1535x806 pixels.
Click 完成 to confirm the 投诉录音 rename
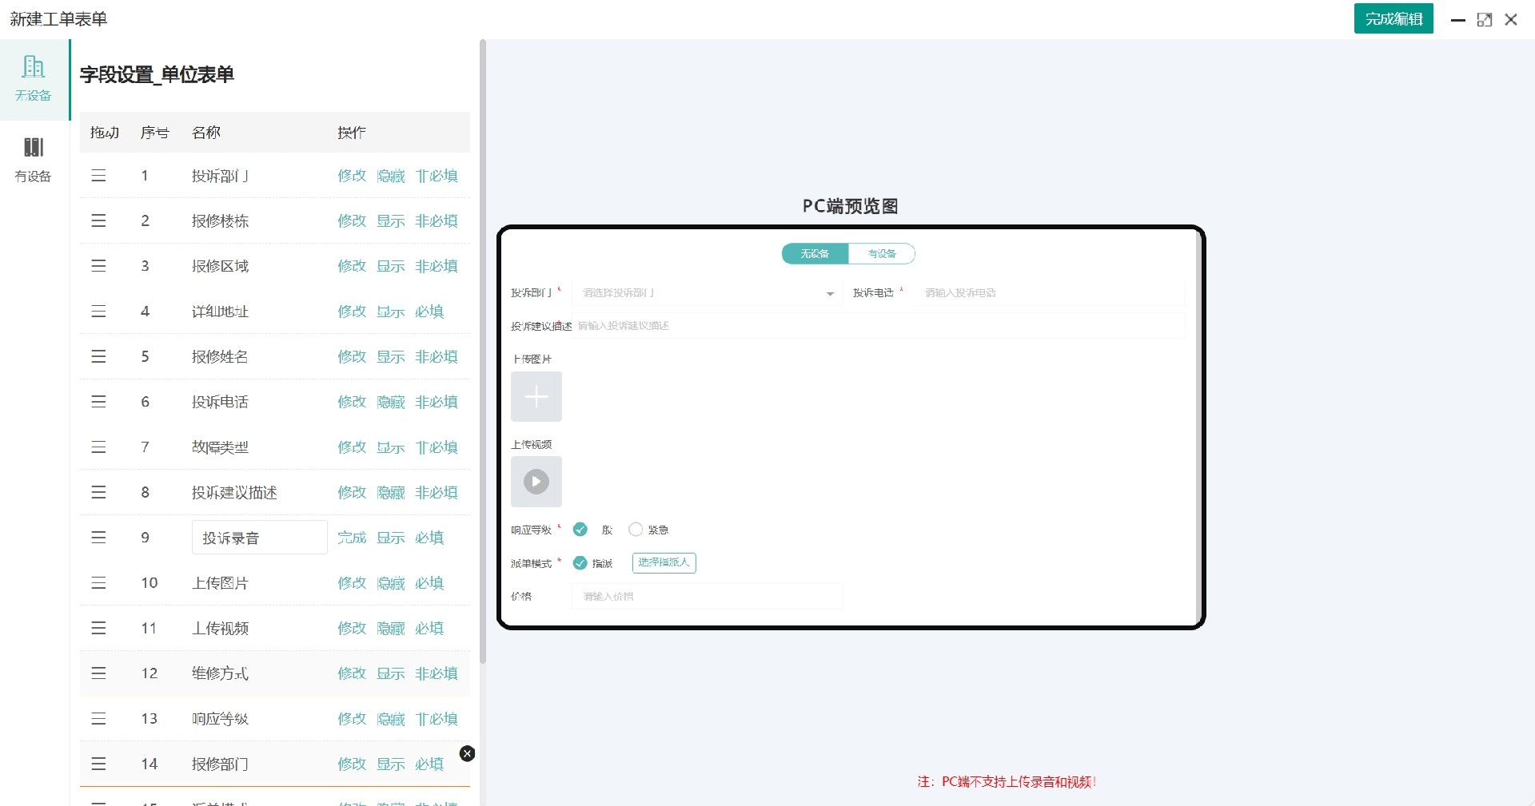point(351,538)
